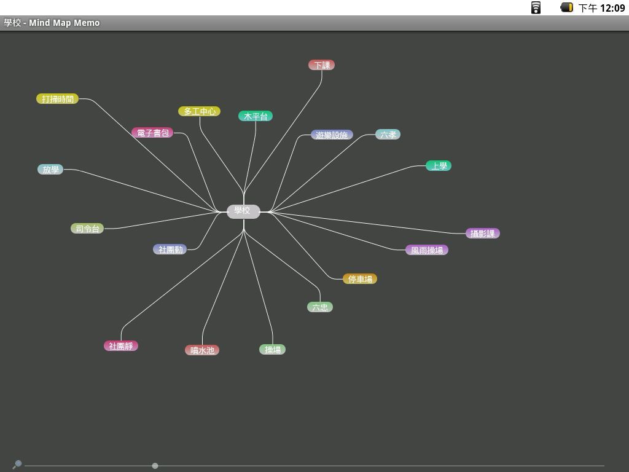
Task: Select the 上學 node
Action: [x=439, y=166]
